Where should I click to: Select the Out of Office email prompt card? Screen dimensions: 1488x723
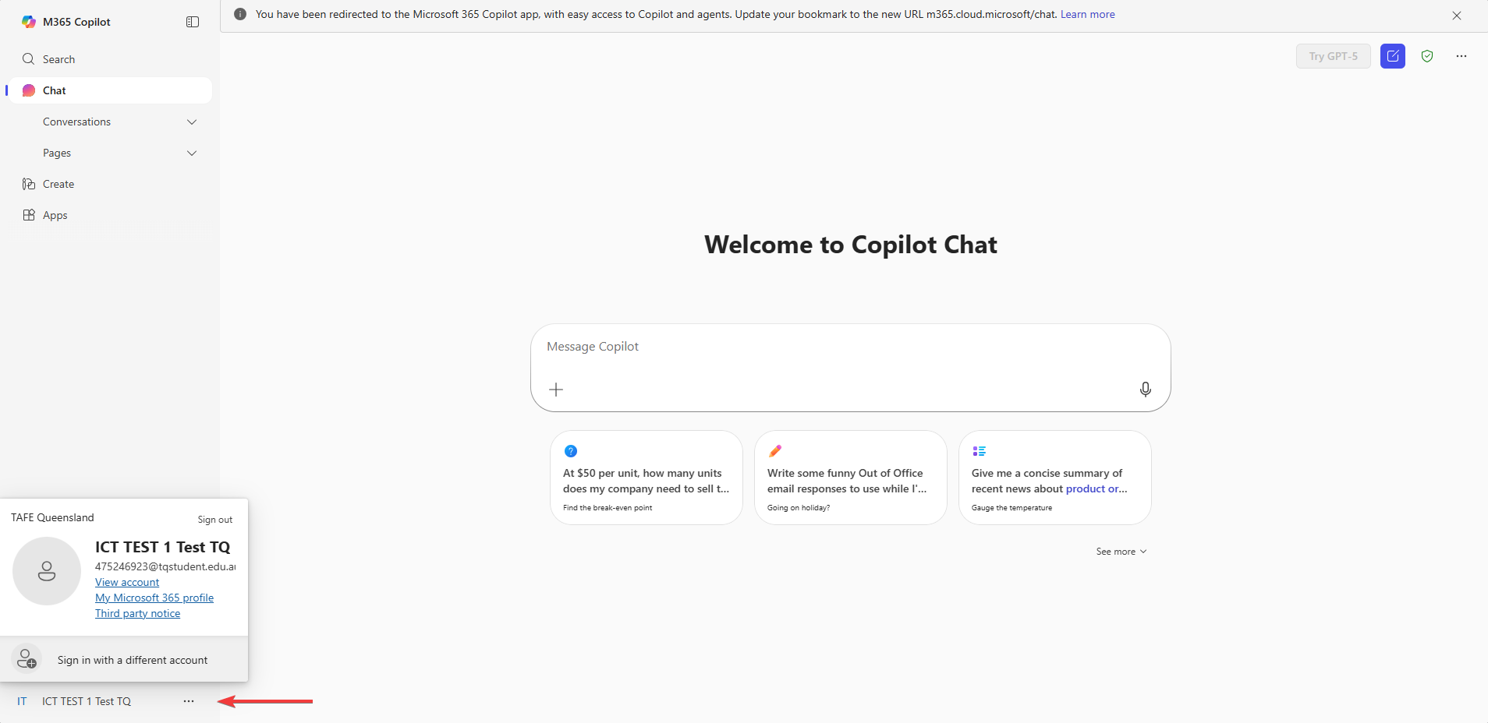coord(851,478)
